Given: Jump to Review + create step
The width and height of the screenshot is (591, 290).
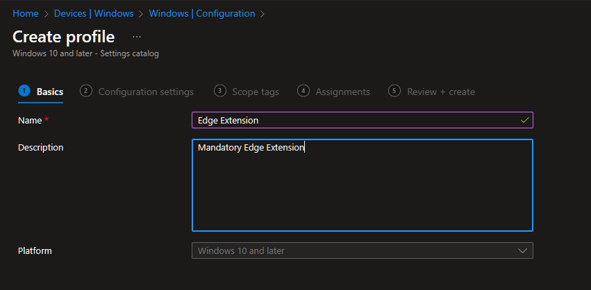Looking at the screenshot, I should click(x=440, y=92).
